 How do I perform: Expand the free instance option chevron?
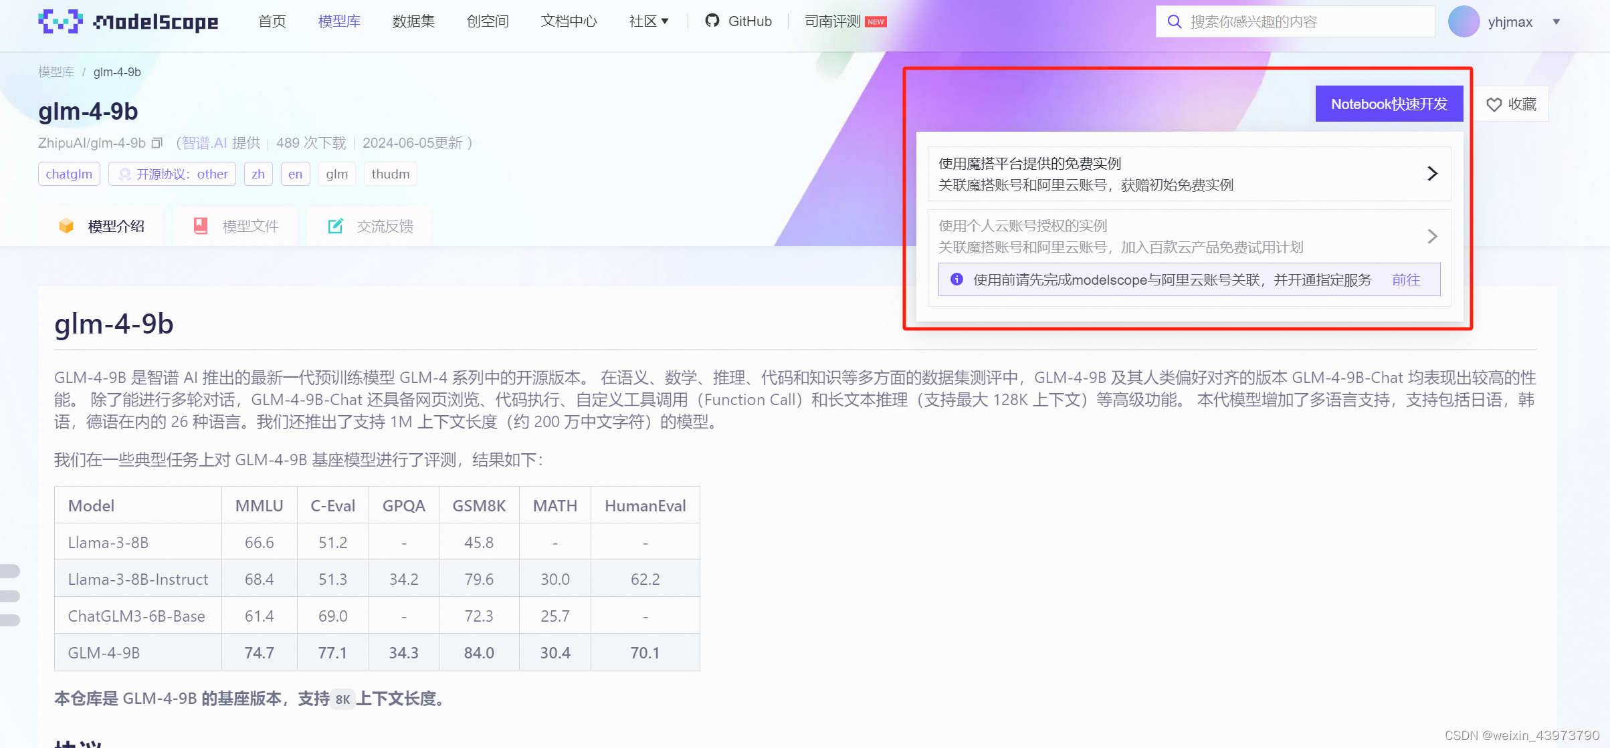pos(1432,174)
